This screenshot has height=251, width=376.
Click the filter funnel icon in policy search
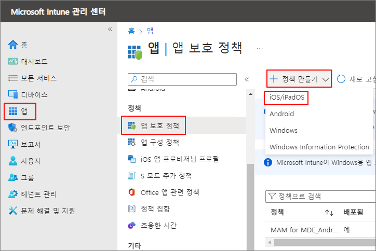pos(272,196)
